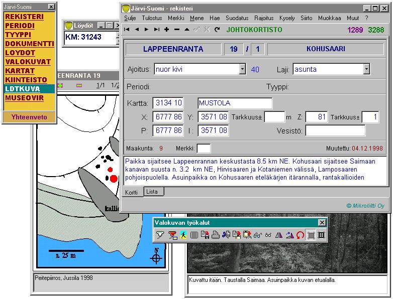
Task: Click the funnel filter icon in Valokuvan työkalut
Action: point(160,235)
